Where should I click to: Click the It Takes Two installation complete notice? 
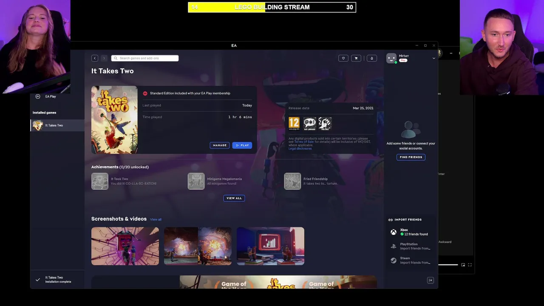point(57,279)
